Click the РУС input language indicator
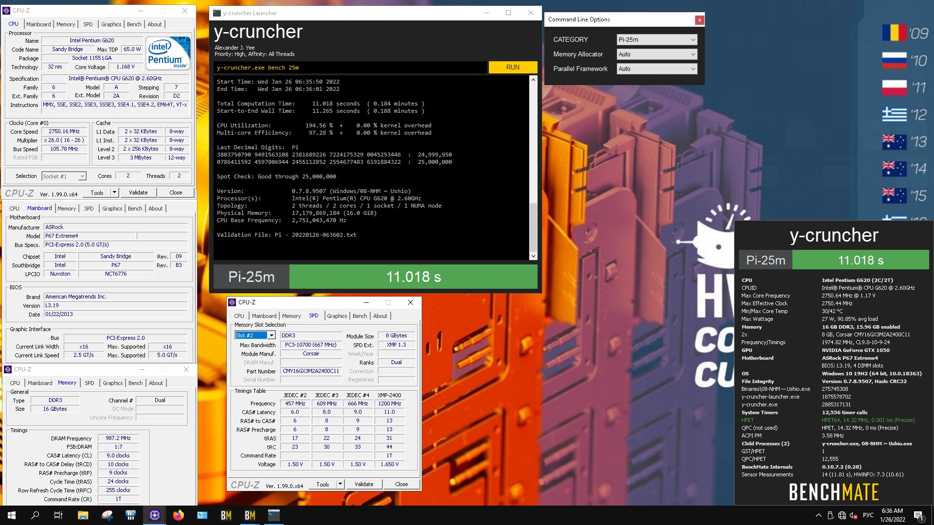Viewport: 934px width, 525px height. [x=868, y=515]
